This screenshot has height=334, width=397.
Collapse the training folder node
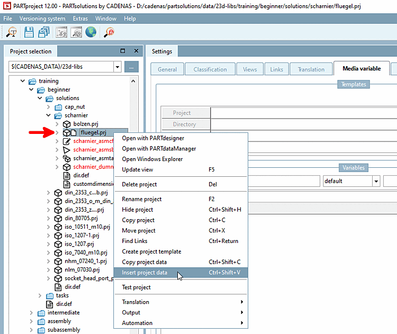pos(23,81)
